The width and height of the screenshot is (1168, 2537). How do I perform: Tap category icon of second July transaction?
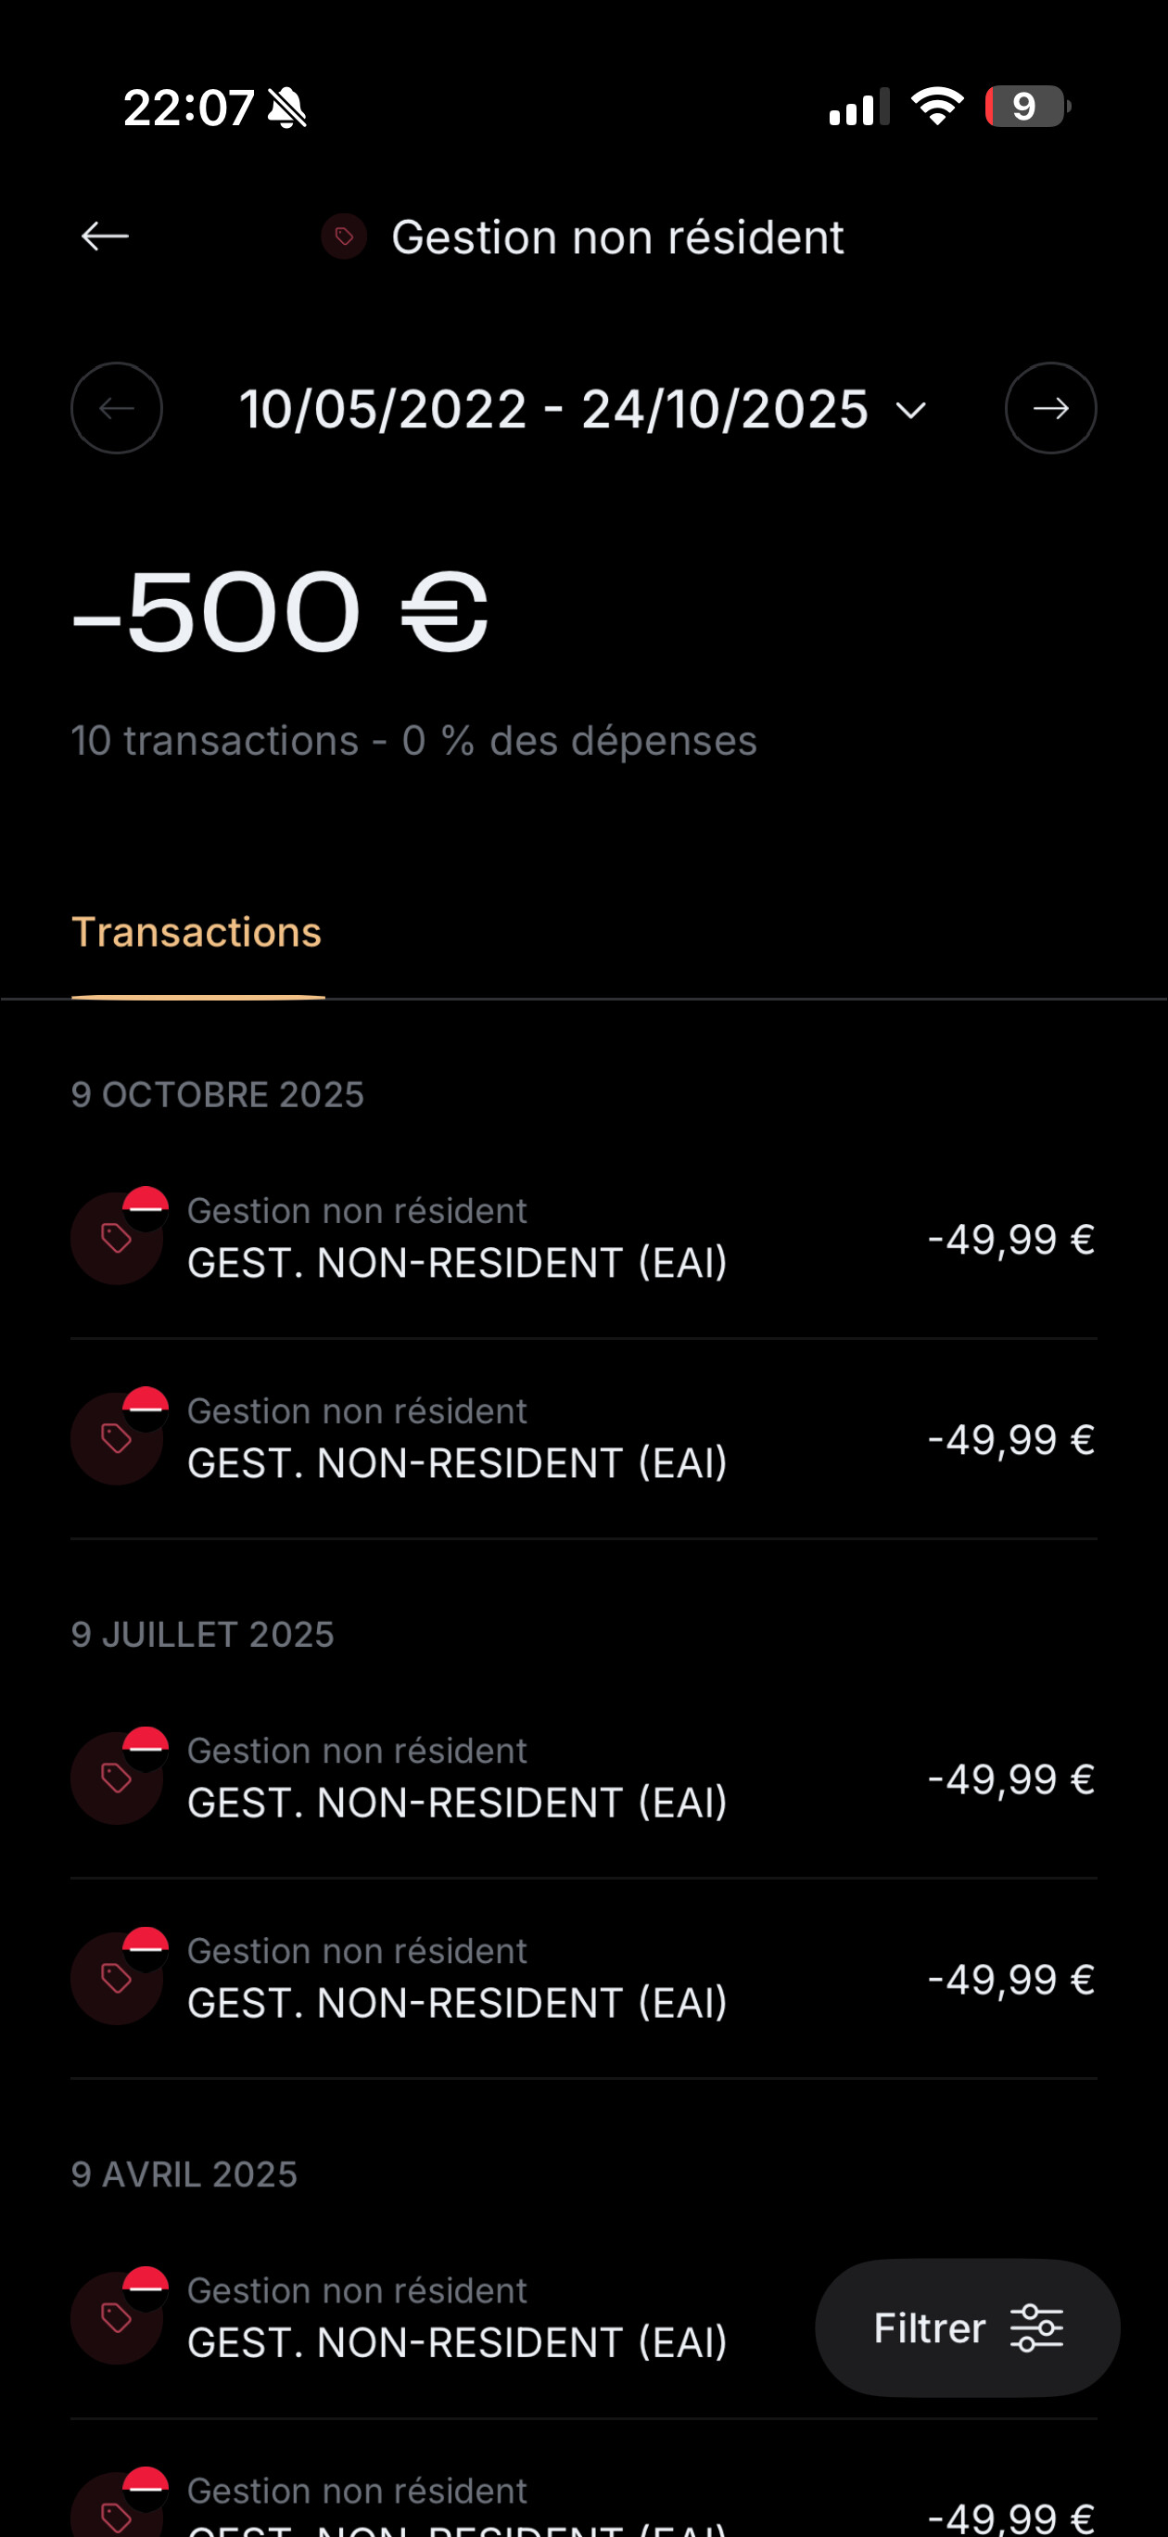pos(116,1980)
